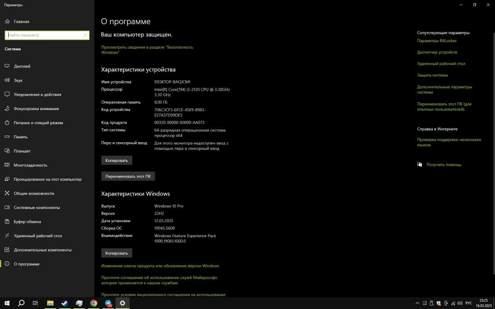Copy Windows specs with Копировать under Характеристики Windows
495x309 pixels.
117,253
